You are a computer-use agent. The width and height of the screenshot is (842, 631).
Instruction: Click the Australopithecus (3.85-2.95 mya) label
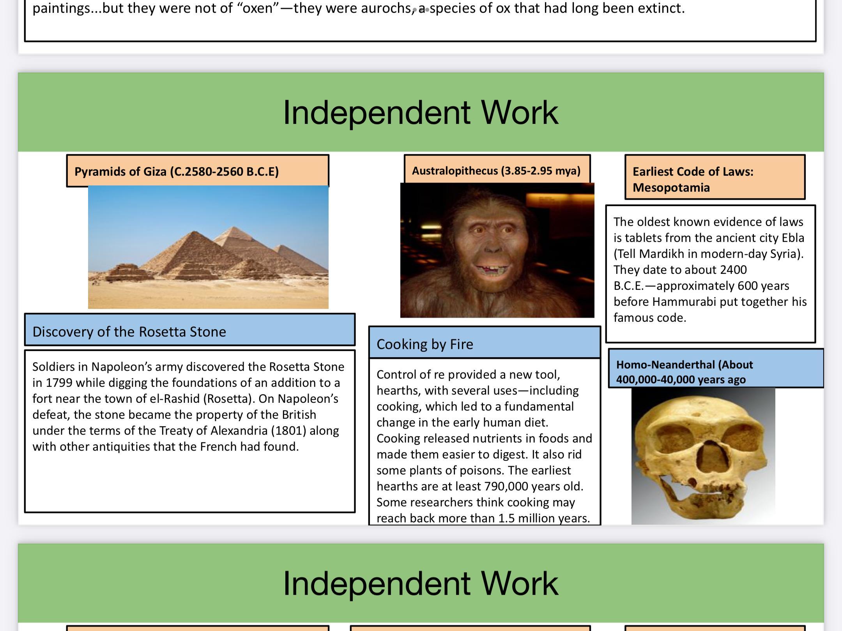point(497,171)
